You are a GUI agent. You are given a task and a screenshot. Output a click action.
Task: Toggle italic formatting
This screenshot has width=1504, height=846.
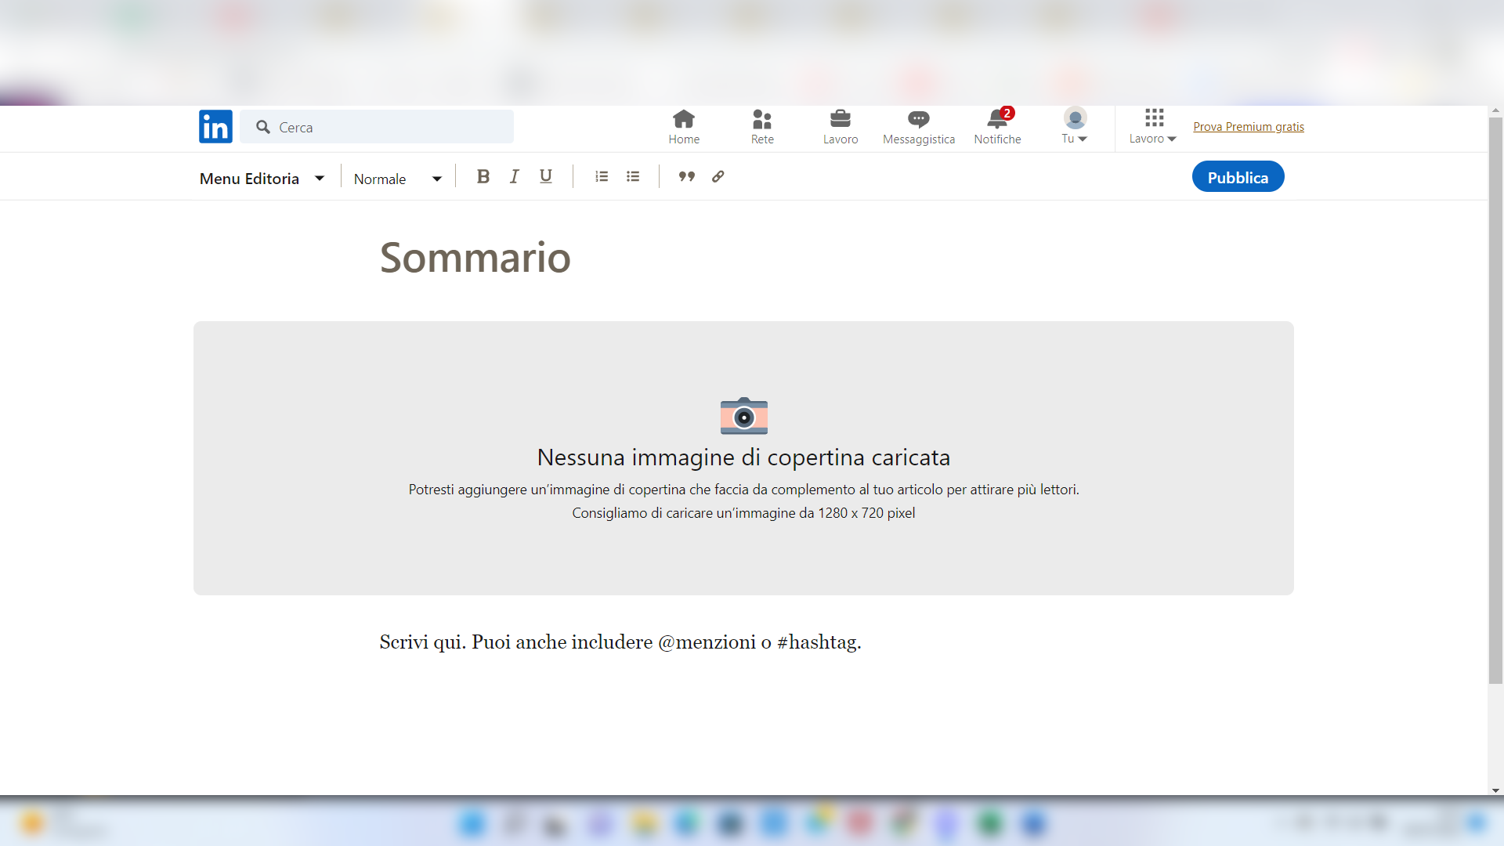tap(514, 176)
